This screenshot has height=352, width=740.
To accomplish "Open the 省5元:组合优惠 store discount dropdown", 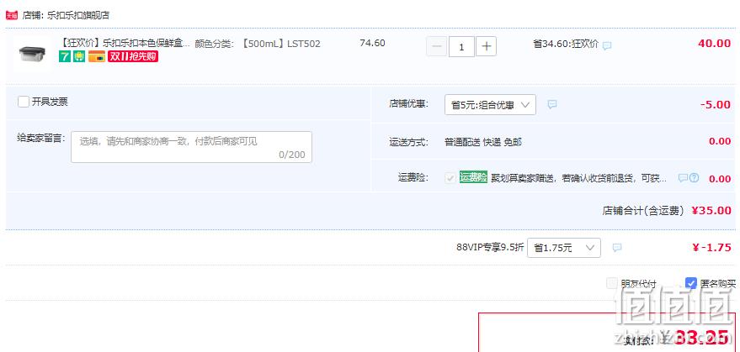I will click(490, 105).
